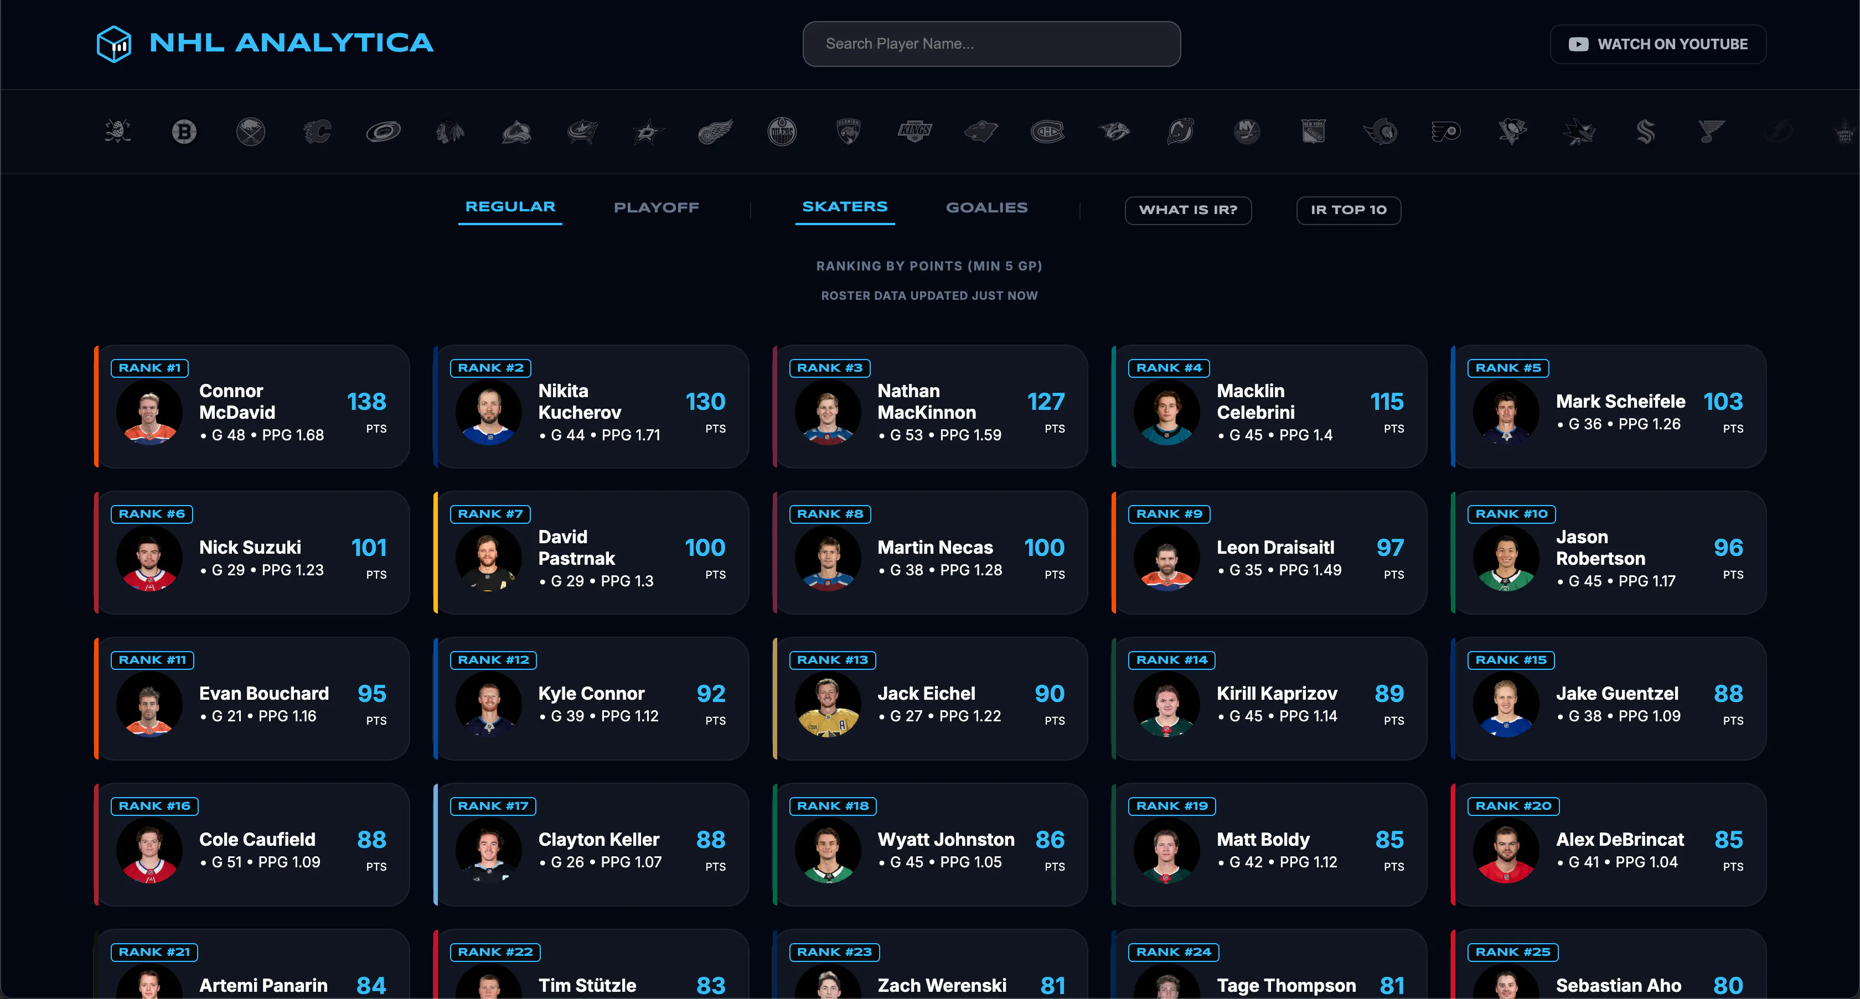Focus the Search Player Name field

(x=991, y=44)
